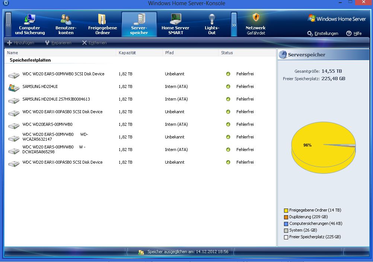
Task: Click green status icon for SAMSUNG HD204UI 2S7H9JB0084613
Action: [x=228, y=99]
